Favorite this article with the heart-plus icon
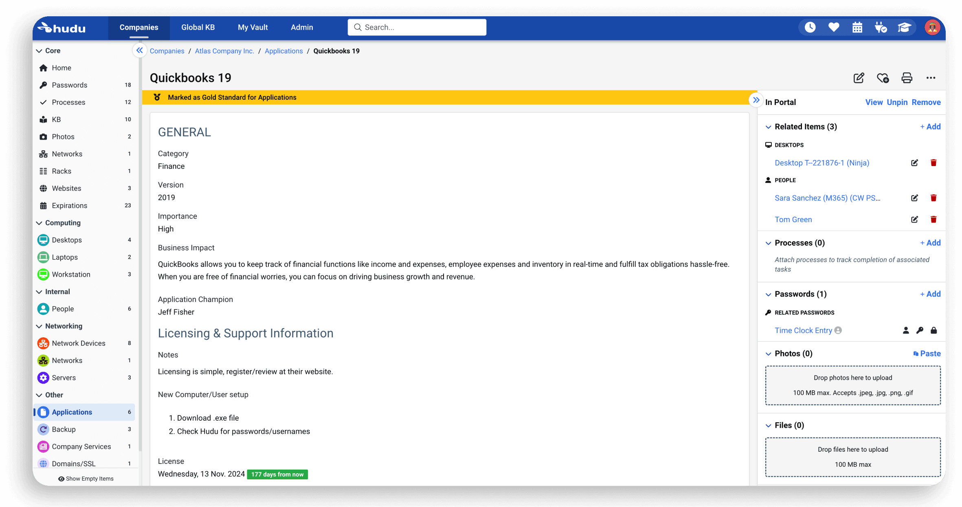 (x=883, y=78)
